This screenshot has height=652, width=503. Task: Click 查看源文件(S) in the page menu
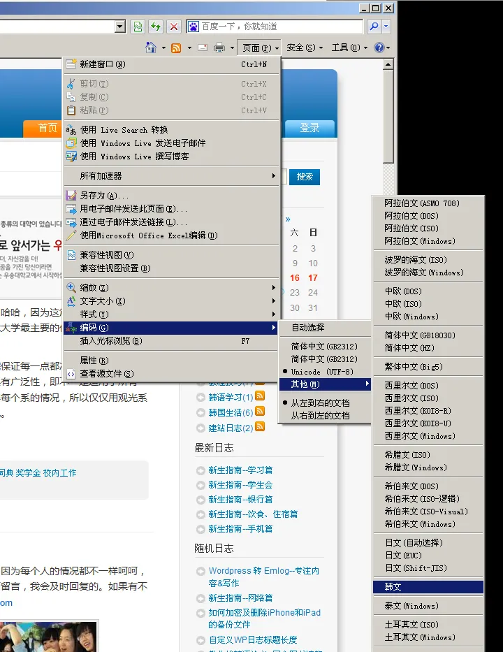(106, 374)
